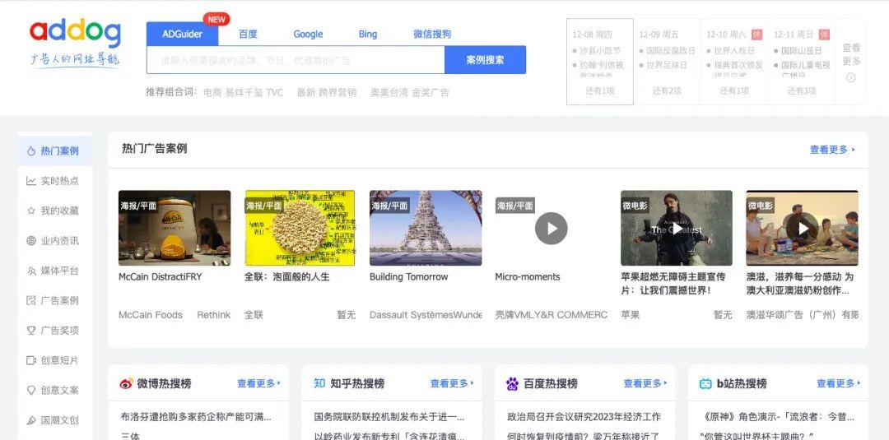Click the addog logo
889x440 pixels.
(75, 44)
